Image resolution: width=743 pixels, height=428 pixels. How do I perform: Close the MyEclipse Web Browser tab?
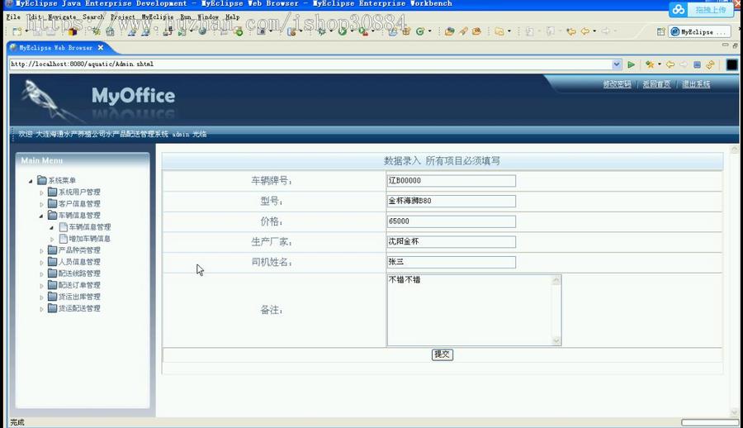coord(101,48)
